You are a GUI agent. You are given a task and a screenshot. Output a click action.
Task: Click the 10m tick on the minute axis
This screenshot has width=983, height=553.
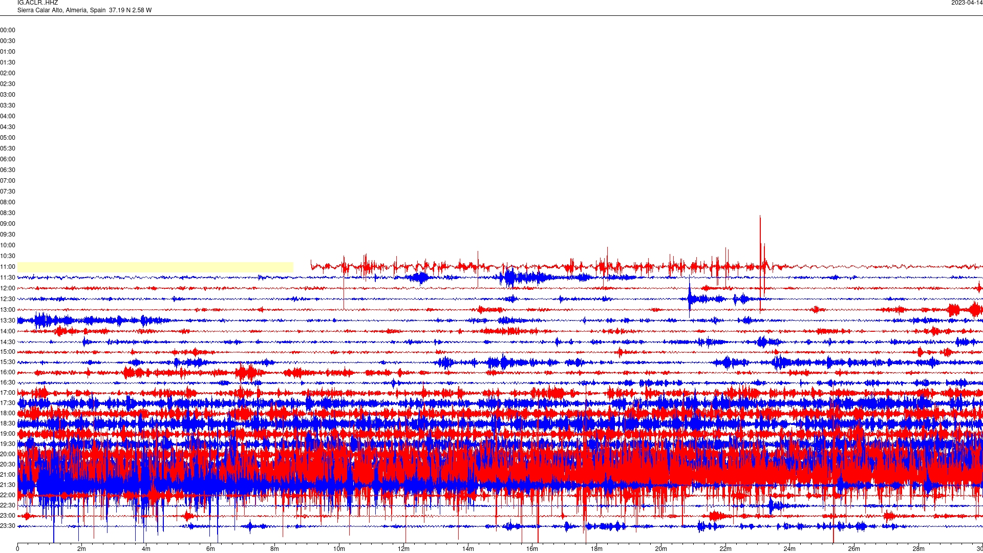pyautogui.click(x=339, y=549)
